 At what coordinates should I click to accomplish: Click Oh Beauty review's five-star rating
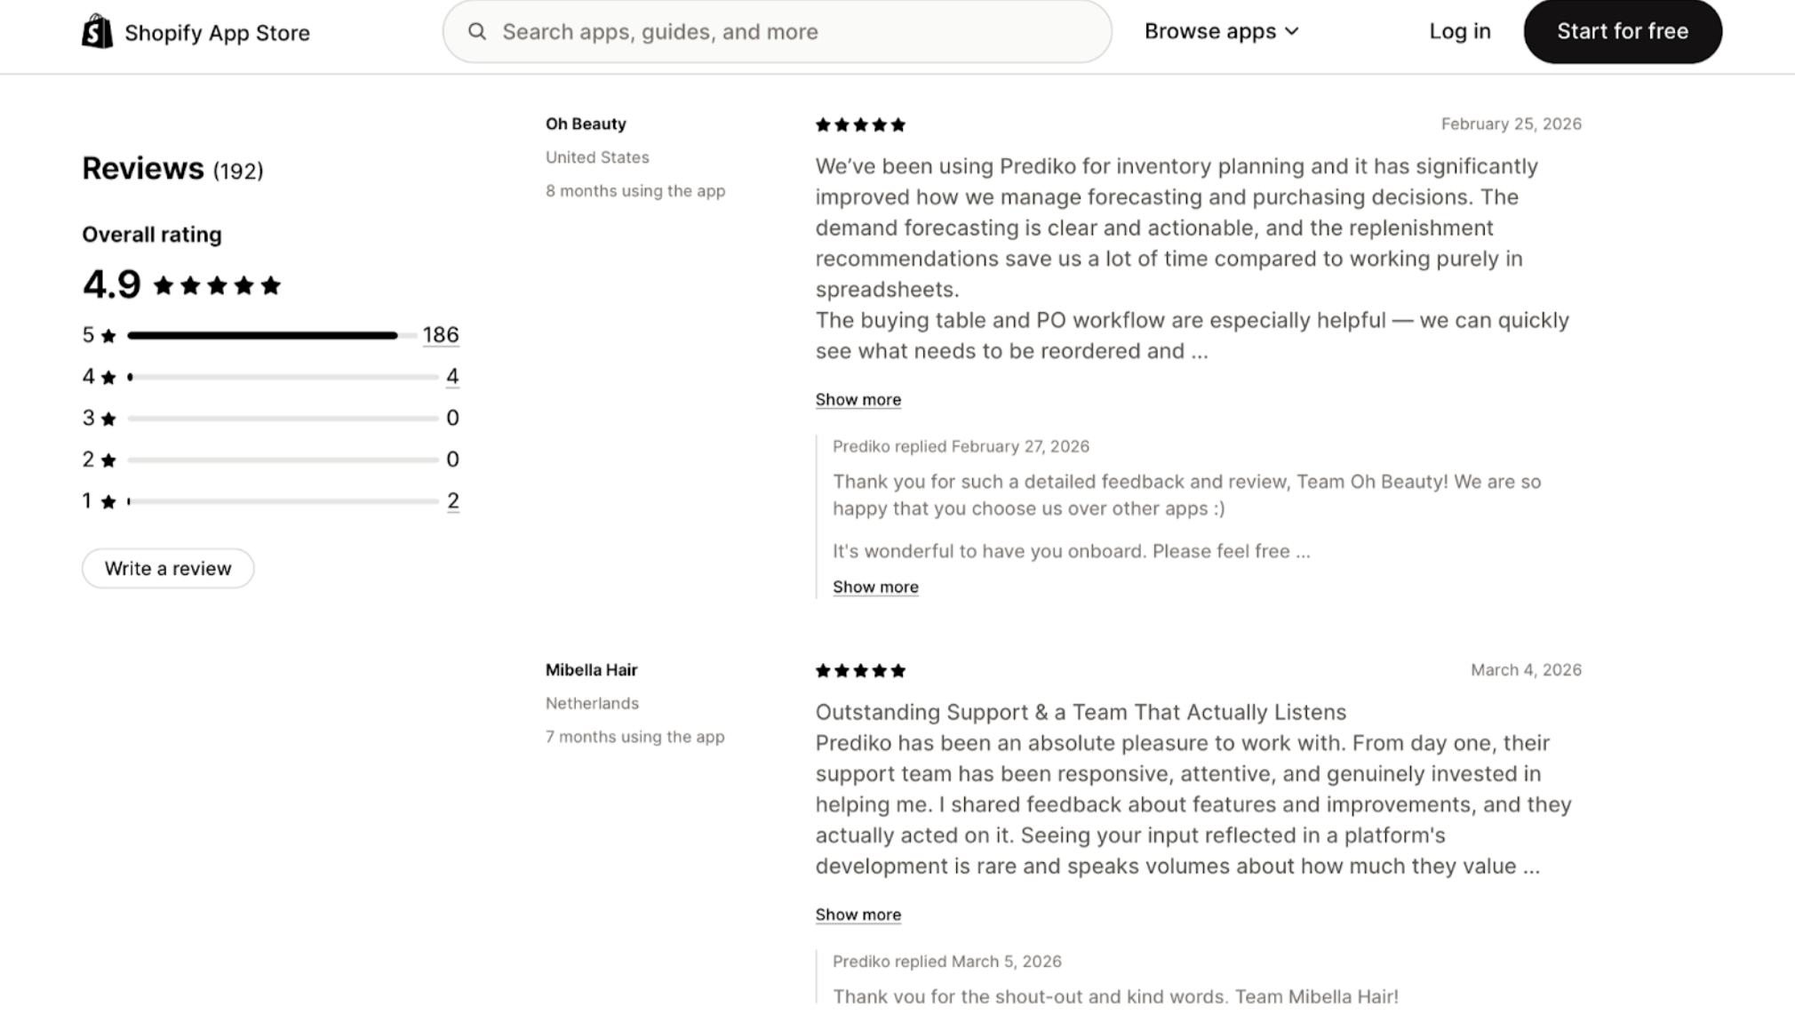coord(860,125)
